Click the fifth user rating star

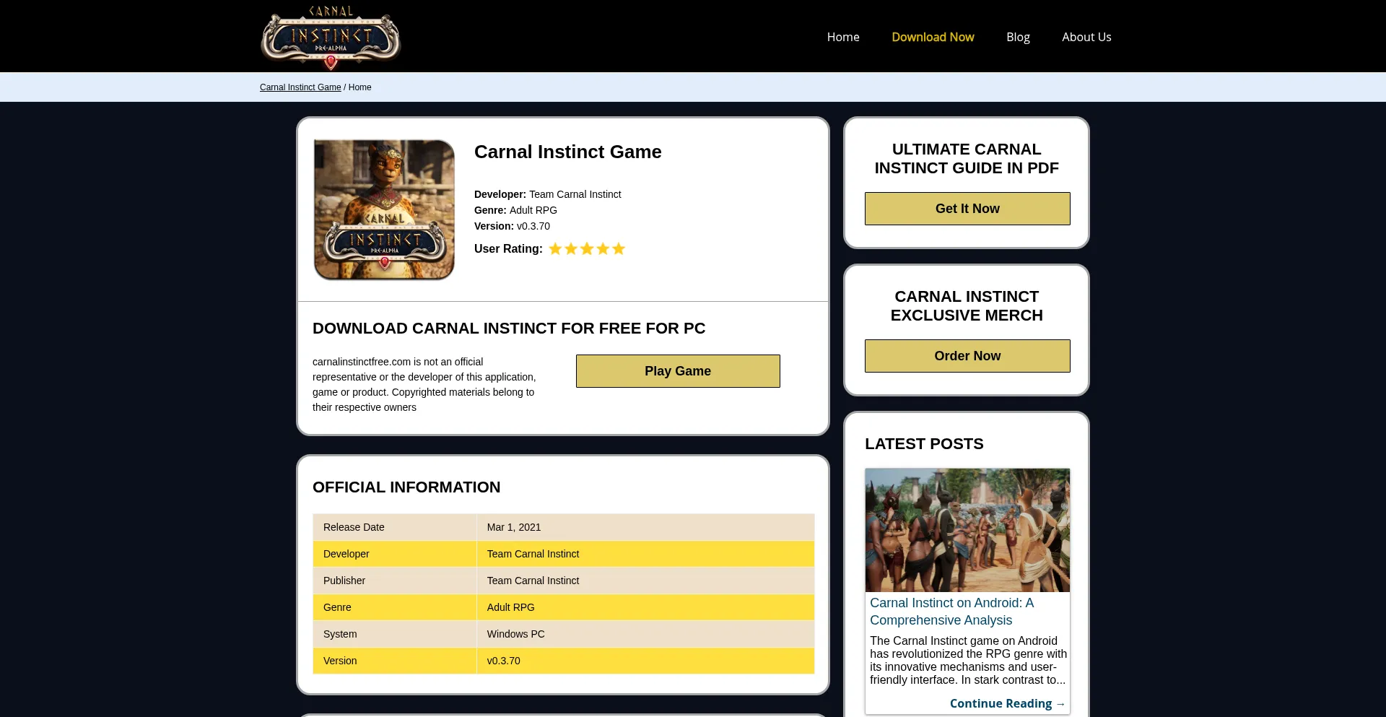coord(619,249)
